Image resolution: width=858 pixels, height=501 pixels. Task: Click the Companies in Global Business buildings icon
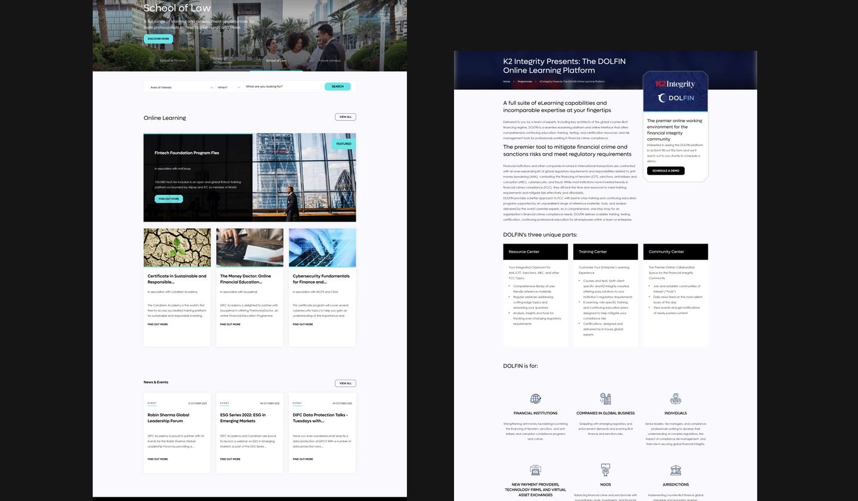(605, 399)
